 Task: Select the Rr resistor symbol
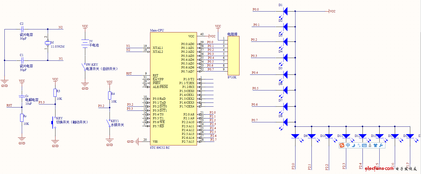click(22, 118)
